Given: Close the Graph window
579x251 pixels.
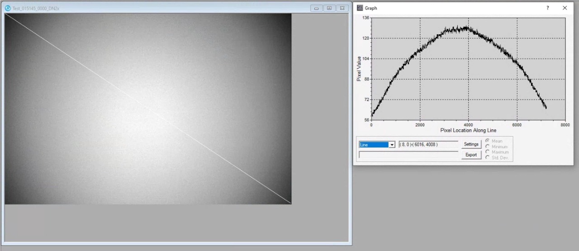Looking at the screenshot, I should [x=565, y=8].
